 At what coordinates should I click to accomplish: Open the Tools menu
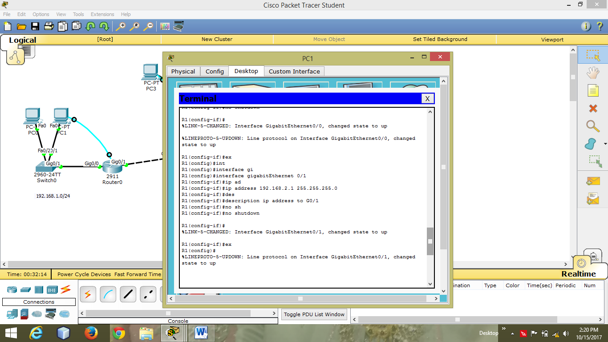pyautogui.click(x=78, y=14)
